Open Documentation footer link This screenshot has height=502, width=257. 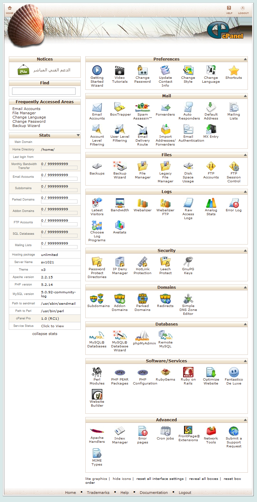point(154,493)
